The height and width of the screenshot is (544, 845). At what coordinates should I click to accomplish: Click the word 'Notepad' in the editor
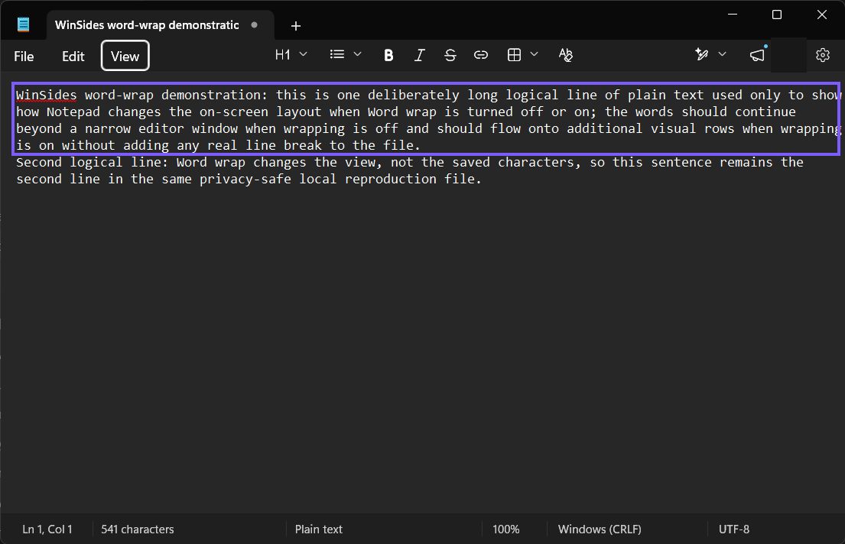click(x=73, y=112)
